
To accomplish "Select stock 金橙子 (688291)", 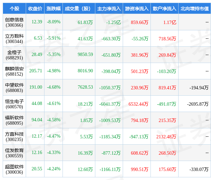I will click(x=14, y=55).
